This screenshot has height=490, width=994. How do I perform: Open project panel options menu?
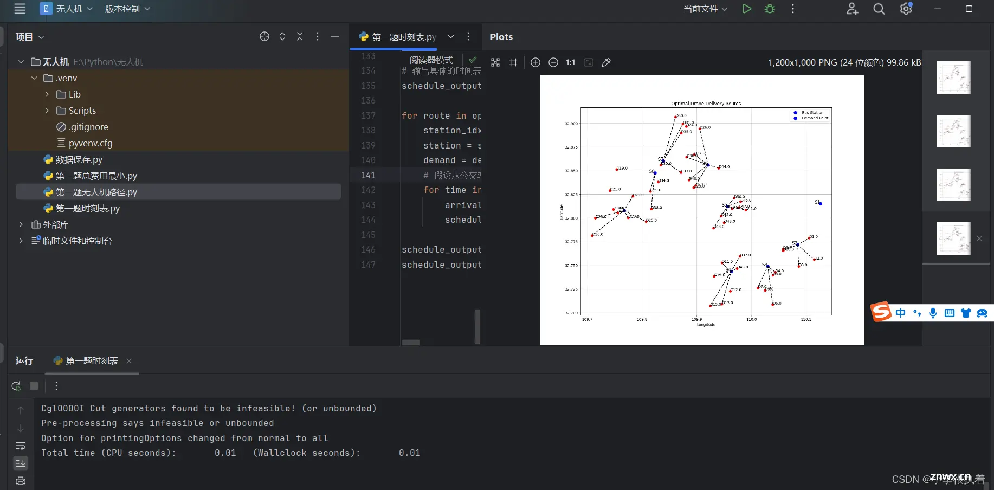click(x=318, y=36)
